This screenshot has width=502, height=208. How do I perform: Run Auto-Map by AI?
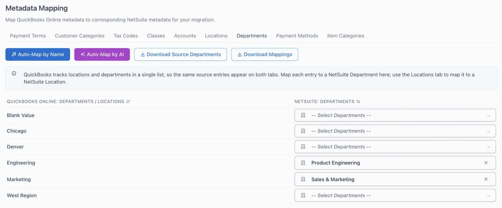[x=102, y=54]
